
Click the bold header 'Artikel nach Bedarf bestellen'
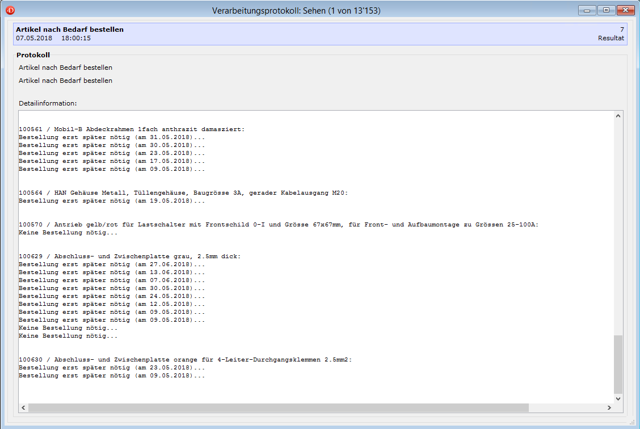[70, 30]
